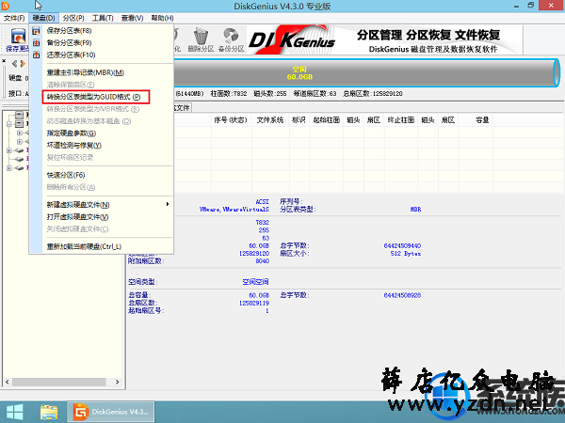This screenshot has height=423, width=565.
Task: Click the 文件系统 column header
Action: 270,120
